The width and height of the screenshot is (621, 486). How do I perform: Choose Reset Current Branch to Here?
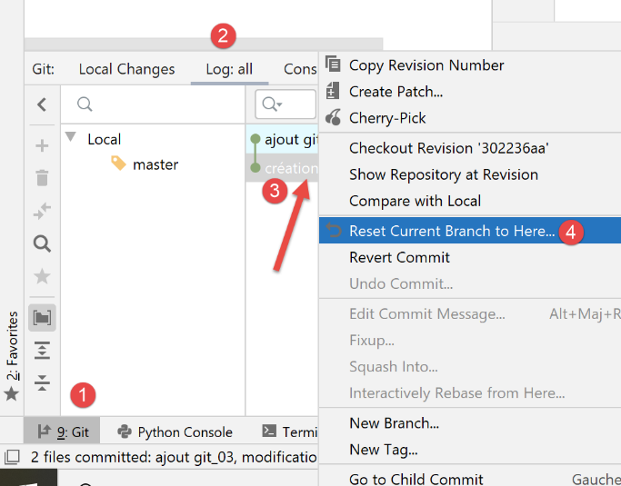[x=451, y=231]
